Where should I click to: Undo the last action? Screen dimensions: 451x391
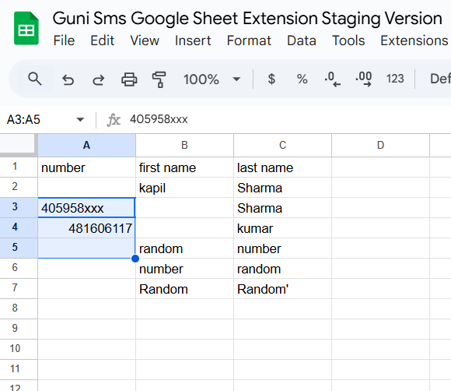68,79
